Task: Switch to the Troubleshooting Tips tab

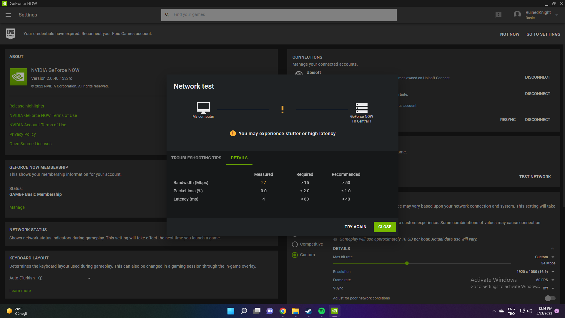Action: [196, 158]
